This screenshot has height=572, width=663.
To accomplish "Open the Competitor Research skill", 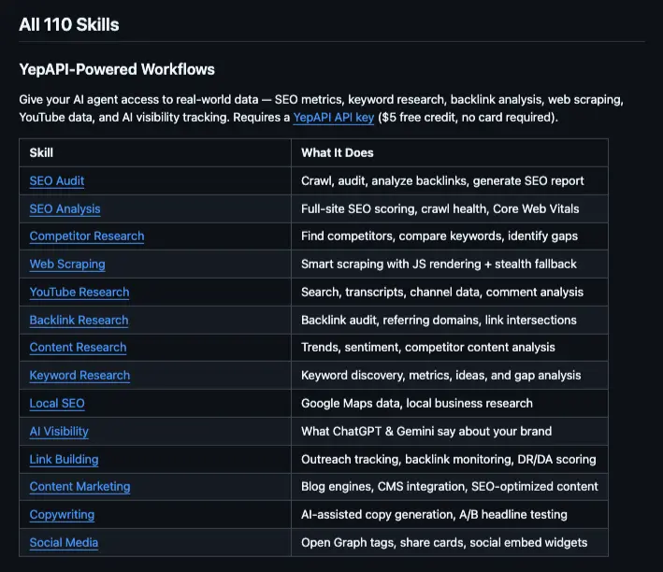I will [86, 236].
